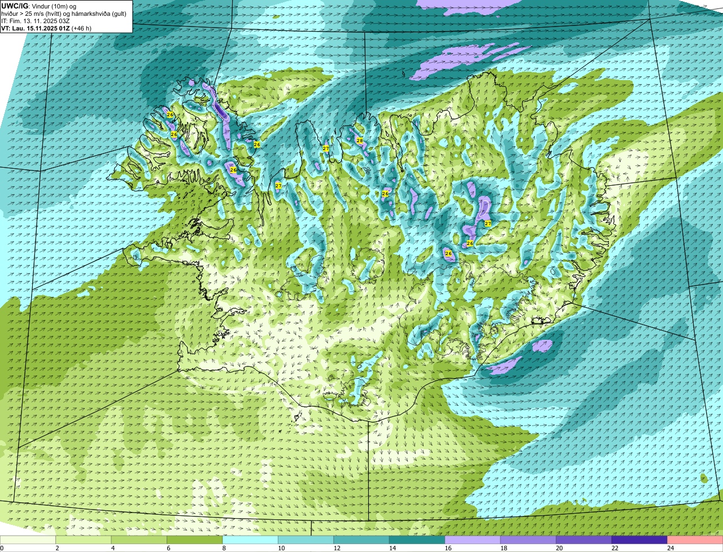Click the legend tick label "8"
This screenshot has width=723, height=552.
[x=223, y=548]
